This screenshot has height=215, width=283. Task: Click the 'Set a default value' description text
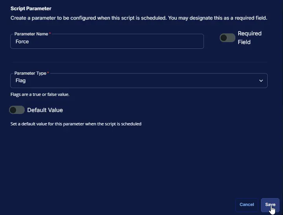click(x=76, y=124)
